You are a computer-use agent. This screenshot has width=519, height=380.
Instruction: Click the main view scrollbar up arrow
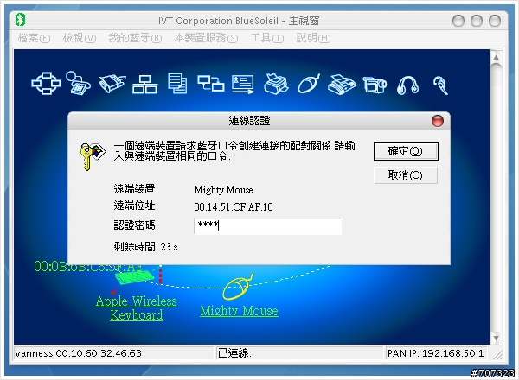click(496, 57)
